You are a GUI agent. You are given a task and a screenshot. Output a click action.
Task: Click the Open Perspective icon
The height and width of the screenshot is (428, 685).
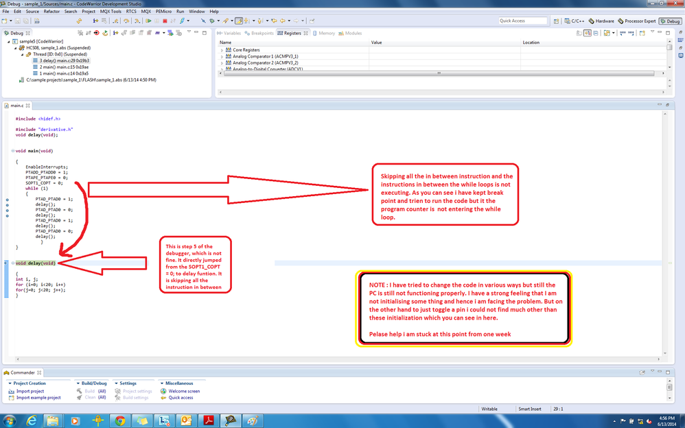[x=556, y=21]
